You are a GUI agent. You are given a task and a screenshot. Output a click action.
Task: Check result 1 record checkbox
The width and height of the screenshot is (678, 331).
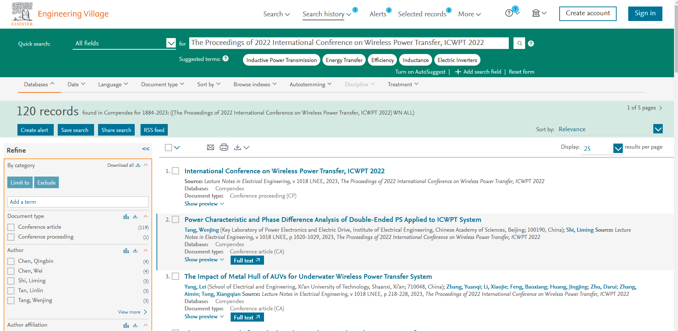coord(175,171)
